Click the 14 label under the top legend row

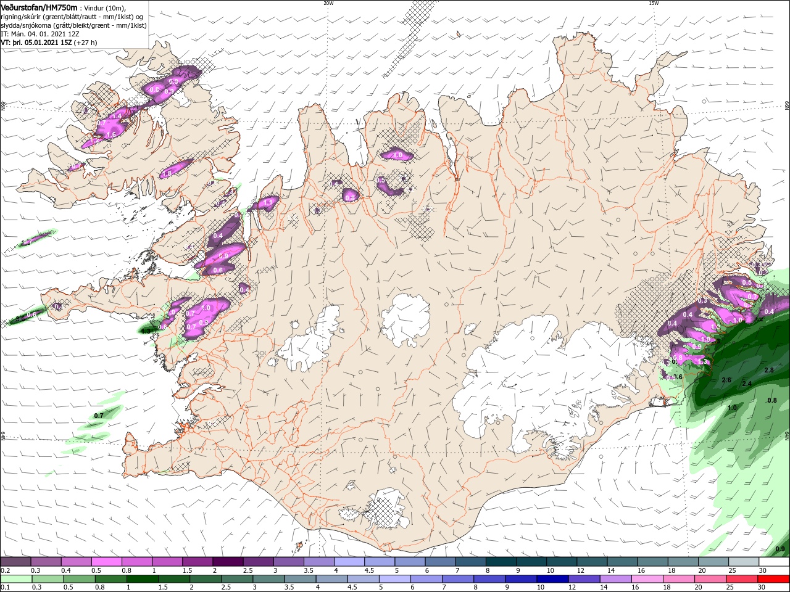(610, 570)
